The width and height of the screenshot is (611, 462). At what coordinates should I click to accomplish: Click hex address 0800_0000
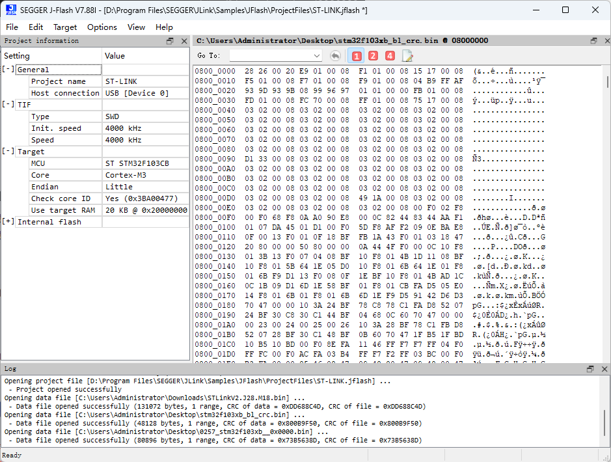click(215, 71)
